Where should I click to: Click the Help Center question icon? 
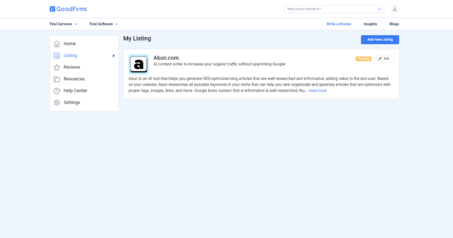[x=57, y=91]
